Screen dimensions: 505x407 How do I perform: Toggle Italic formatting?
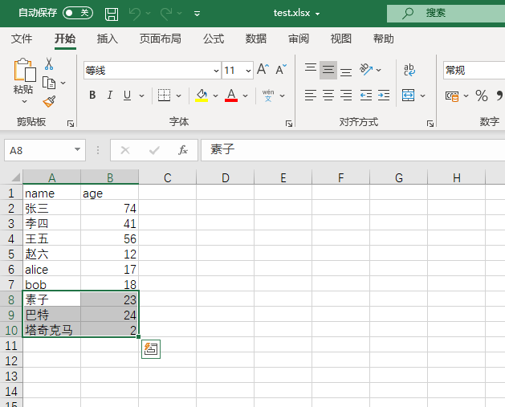click(110, 96)
